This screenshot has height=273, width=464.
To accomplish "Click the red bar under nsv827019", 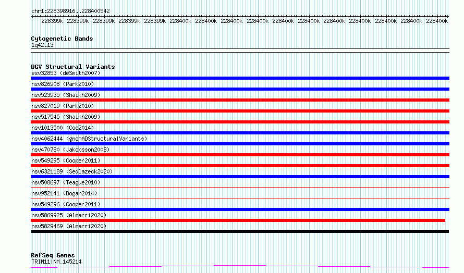I will click(240, 111).
